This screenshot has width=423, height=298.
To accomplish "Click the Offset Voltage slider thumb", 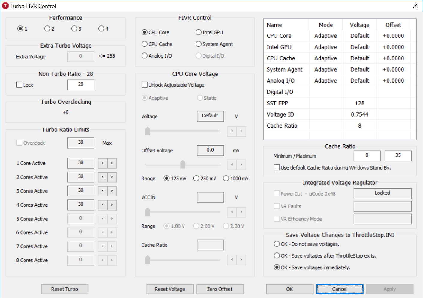I will coord(183,164).
